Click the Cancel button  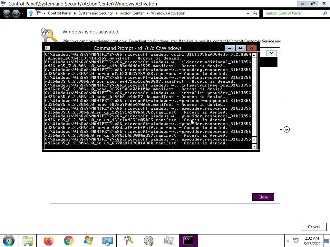pyautogui.click(x=314, y=227)
